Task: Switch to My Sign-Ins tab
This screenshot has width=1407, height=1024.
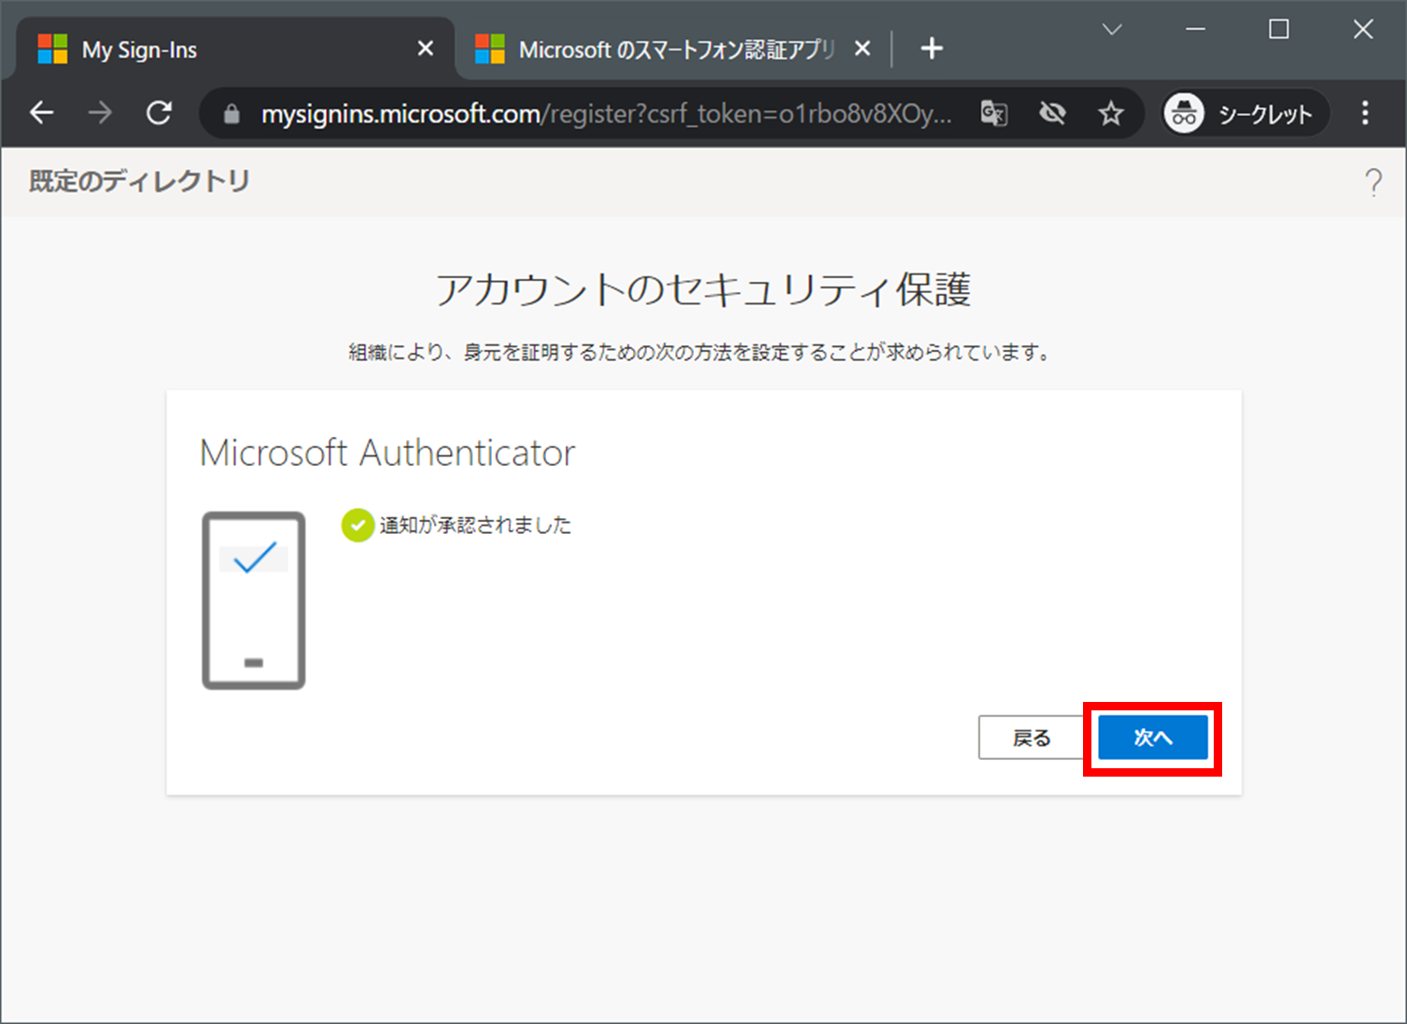Action: pos(233,49)
